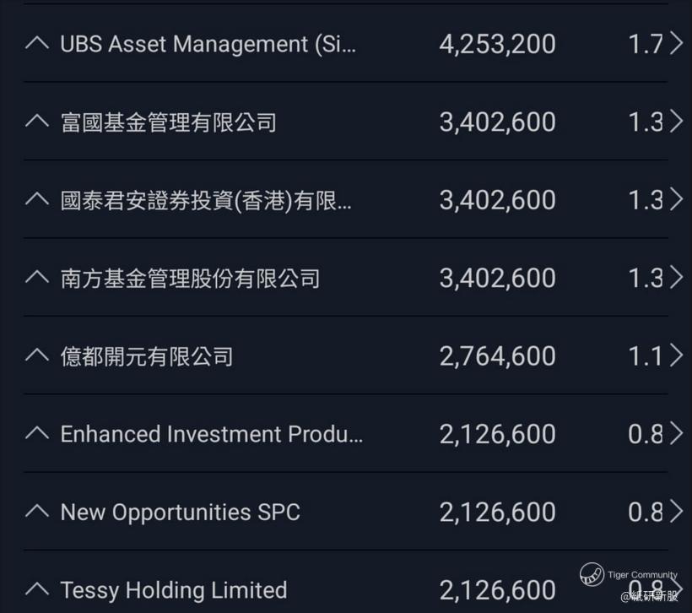Collapse the 南方基金管理股份有限公司 row caret
The image size is (692, 613).
[x=37, y=277]
